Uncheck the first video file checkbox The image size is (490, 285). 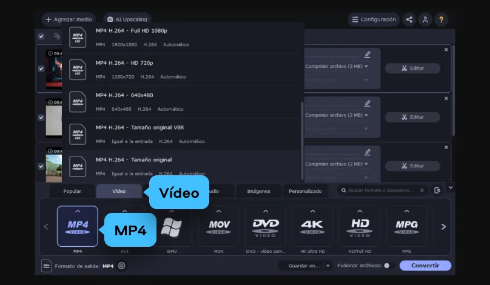click(x=41, y=69)
